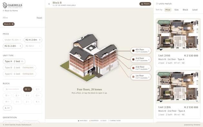Select block L in the block filter
Viewport: 203px width, 127px height.
point(7,108)
